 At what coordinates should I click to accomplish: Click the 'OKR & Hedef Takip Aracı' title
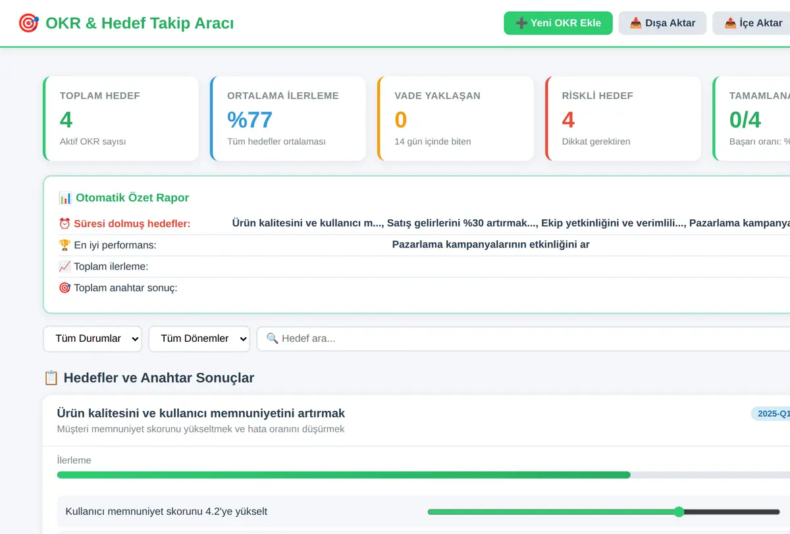click(x=140, y=24)
